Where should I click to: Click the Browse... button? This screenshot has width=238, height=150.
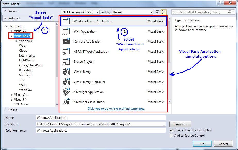(180, 124)
